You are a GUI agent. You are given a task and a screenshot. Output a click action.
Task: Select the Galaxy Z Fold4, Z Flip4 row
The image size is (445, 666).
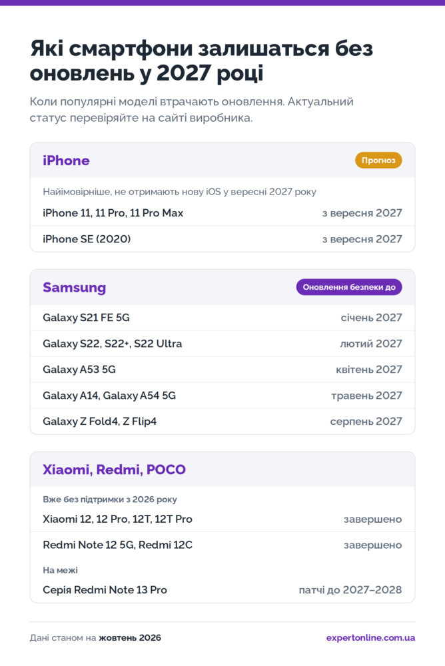point(222,422)
